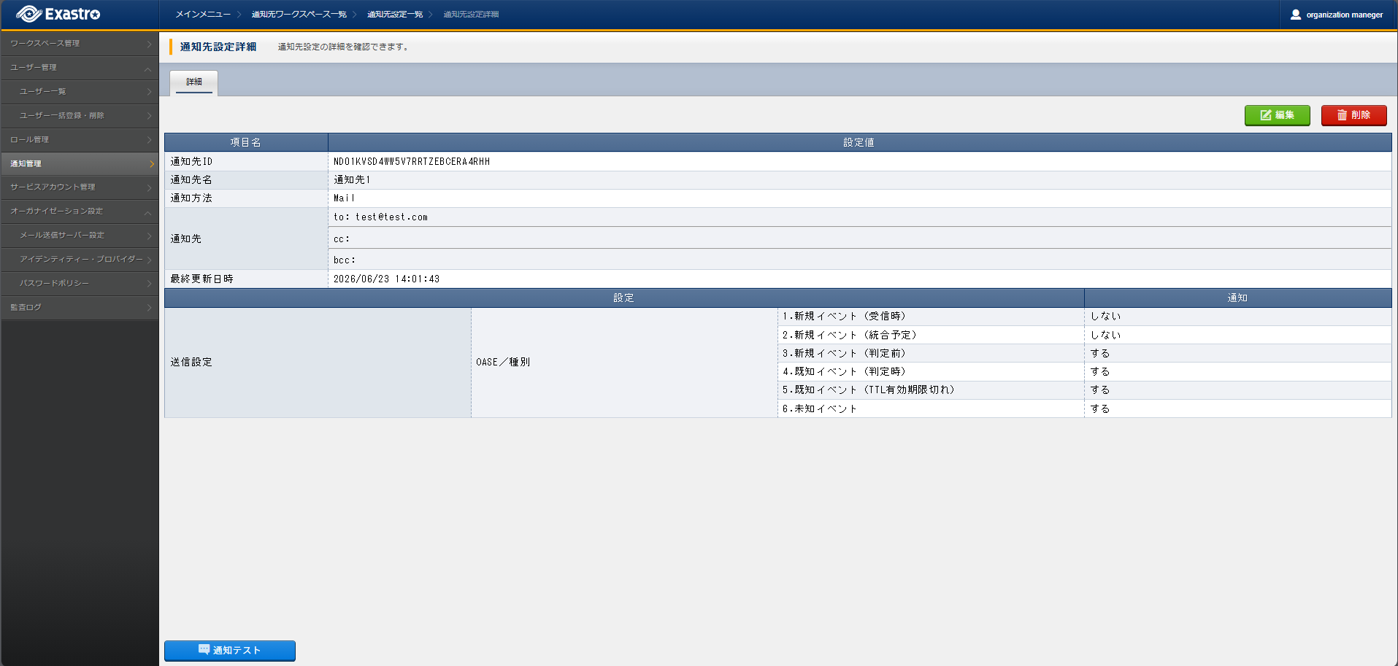Open メール送信サーバー設定 sidebar item
1398x666 pixels.
pos(80,236)
